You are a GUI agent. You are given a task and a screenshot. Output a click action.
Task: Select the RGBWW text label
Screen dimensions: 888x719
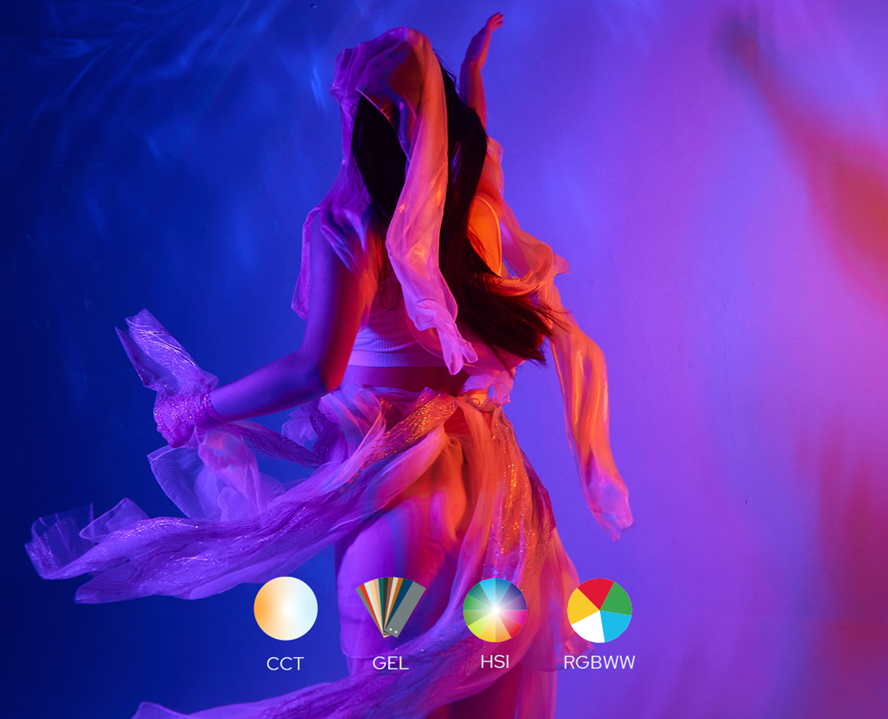tap(599, 662)
